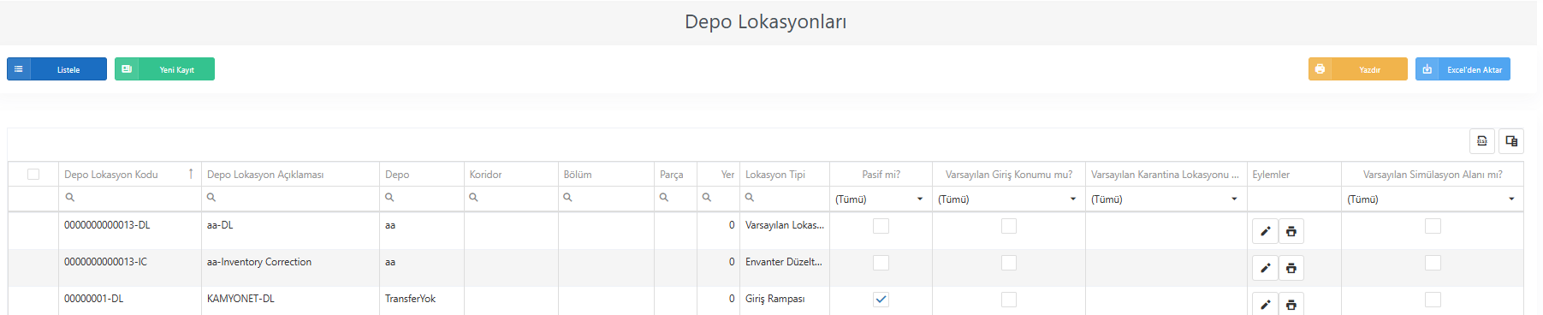Open the Pasif mi? filter dropdown
This screenshot has width=1543, height=315.
(881, 199)
